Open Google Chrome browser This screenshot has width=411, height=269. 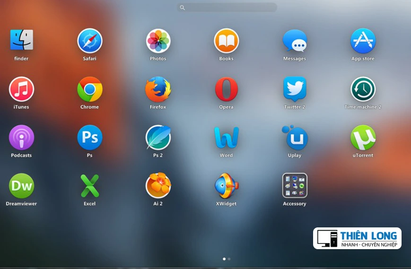[90, 89]
